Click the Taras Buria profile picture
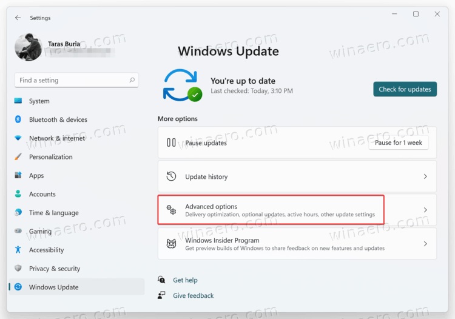455x319 pixels. point(28,47)
